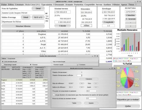This screenshot has width=142, height=110.
Task: Click the Quitter button
Action: click(x=128, y=106)
